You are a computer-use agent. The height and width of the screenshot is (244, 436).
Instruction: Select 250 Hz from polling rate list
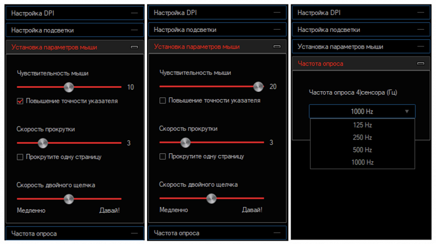[x=362, y=138]
